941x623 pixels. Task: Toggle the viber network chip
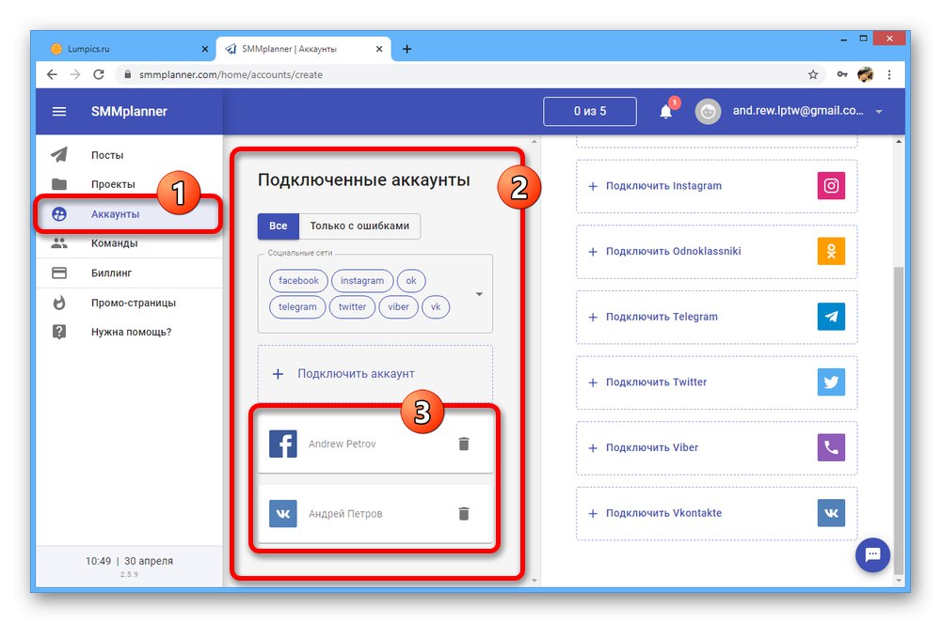(x=398, y=306)
